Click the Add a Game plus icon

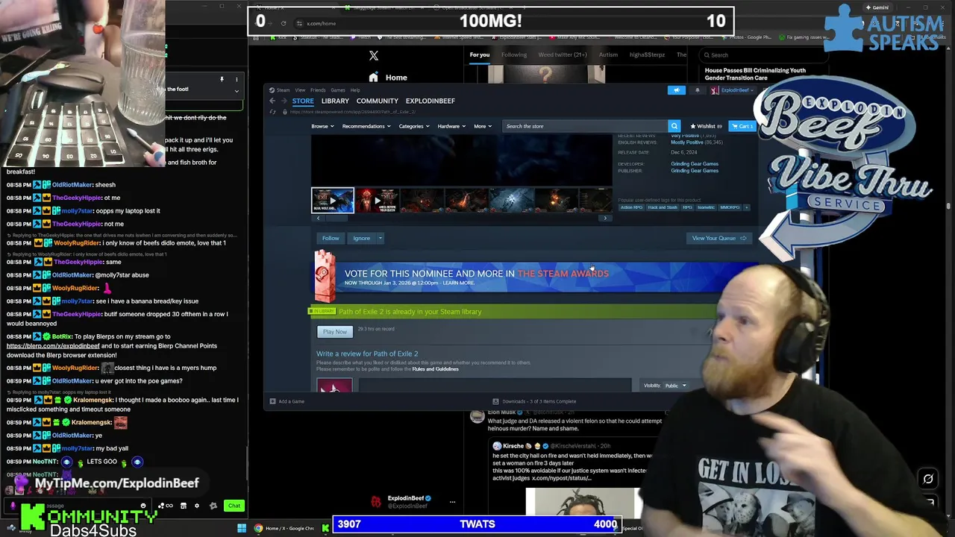click(x=272, y=401)
